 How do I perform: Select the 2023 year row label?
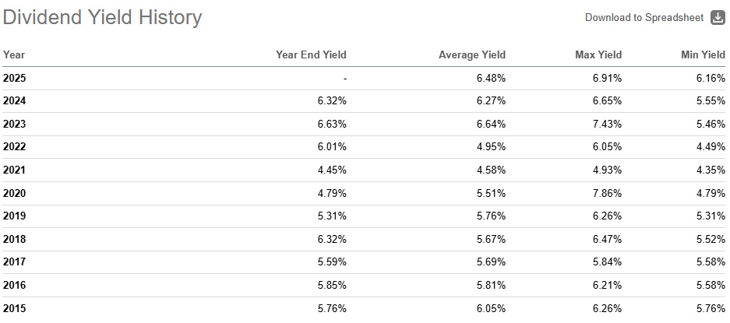coord(15,124)
